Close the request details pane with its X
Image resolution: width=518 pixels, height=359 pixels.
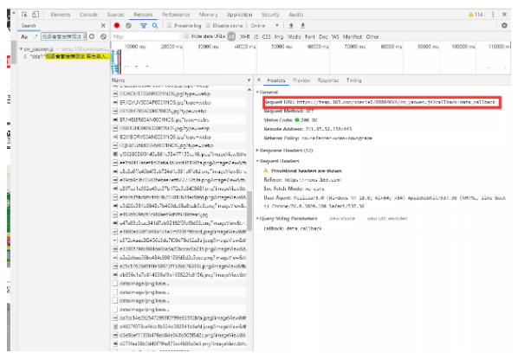(259, 80)
